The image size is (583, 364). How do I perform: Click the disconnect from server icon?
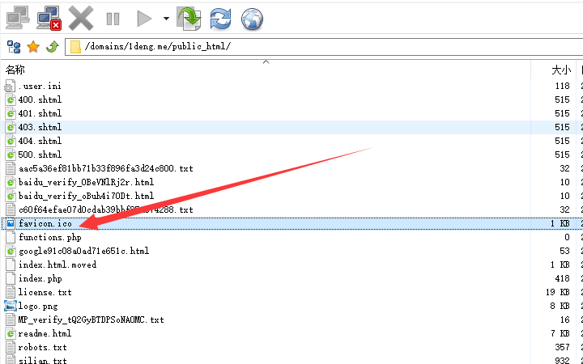48,16
